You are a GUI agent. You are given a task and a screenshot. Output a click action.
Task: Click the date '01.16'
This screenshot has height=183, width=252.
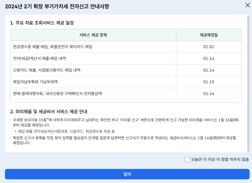tap(209, 94)
